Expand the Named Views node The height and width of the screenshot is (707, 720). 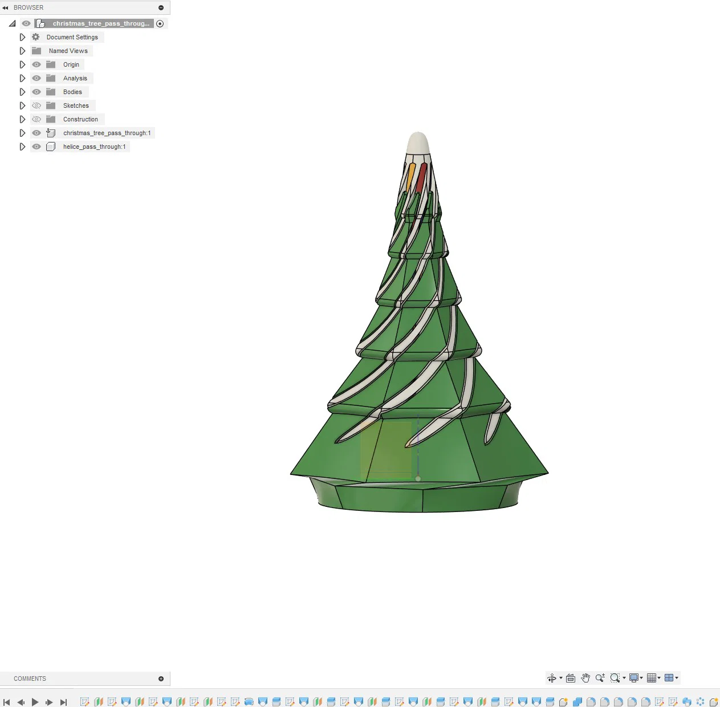click(x=22, y=51)
